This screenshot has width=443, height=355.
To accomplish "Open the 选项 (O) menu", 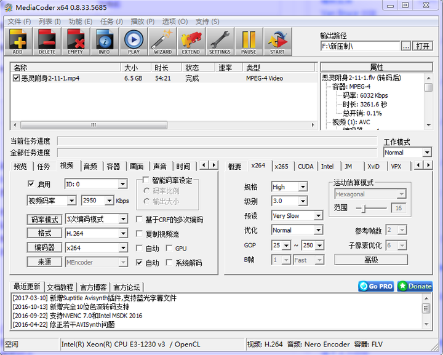I will point(175,22).
